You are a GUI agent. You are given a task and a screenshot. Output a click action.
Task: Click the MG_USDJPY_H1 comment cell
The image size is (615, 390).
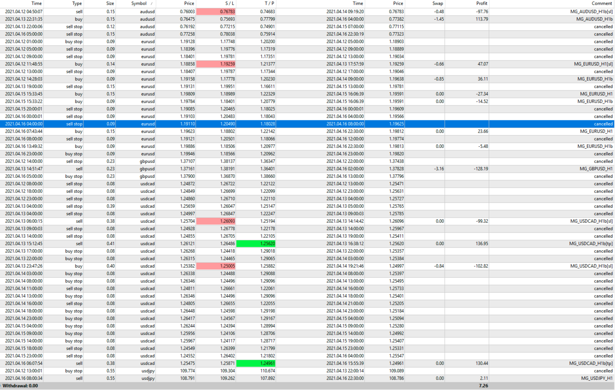[x=597, y=378]
